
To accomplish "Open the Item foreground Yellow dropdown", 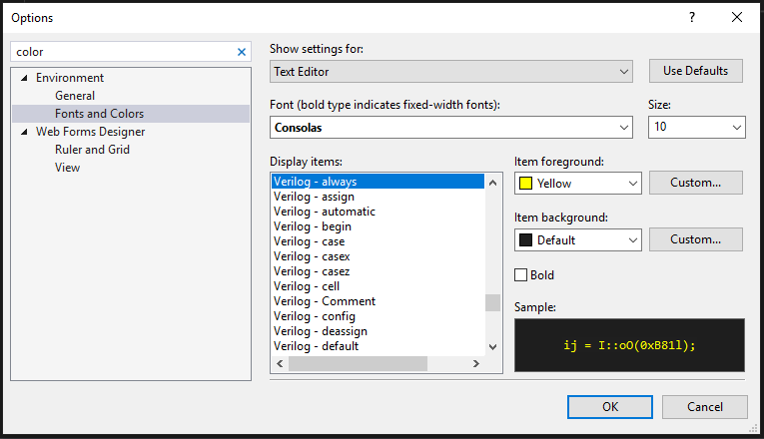I will tap(578, 184).
